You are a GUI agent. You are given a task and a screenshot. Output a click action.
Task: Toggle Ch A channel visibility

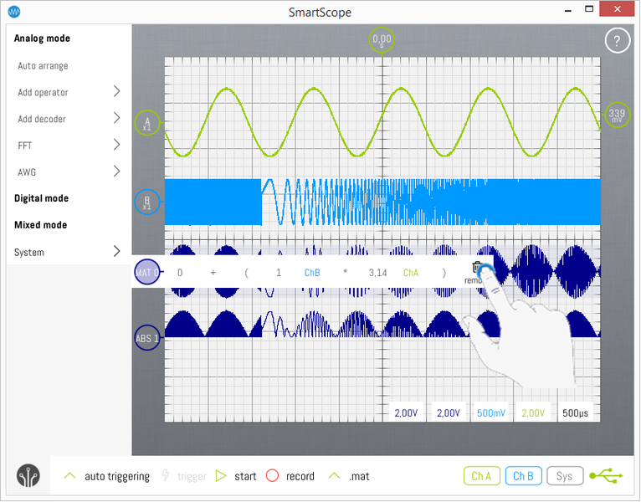pos(481,476)
